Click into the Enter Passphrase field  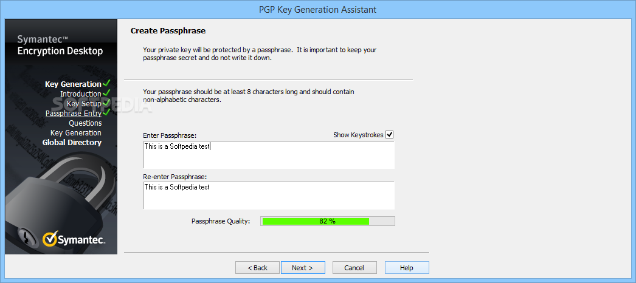[x=269, y=155]
